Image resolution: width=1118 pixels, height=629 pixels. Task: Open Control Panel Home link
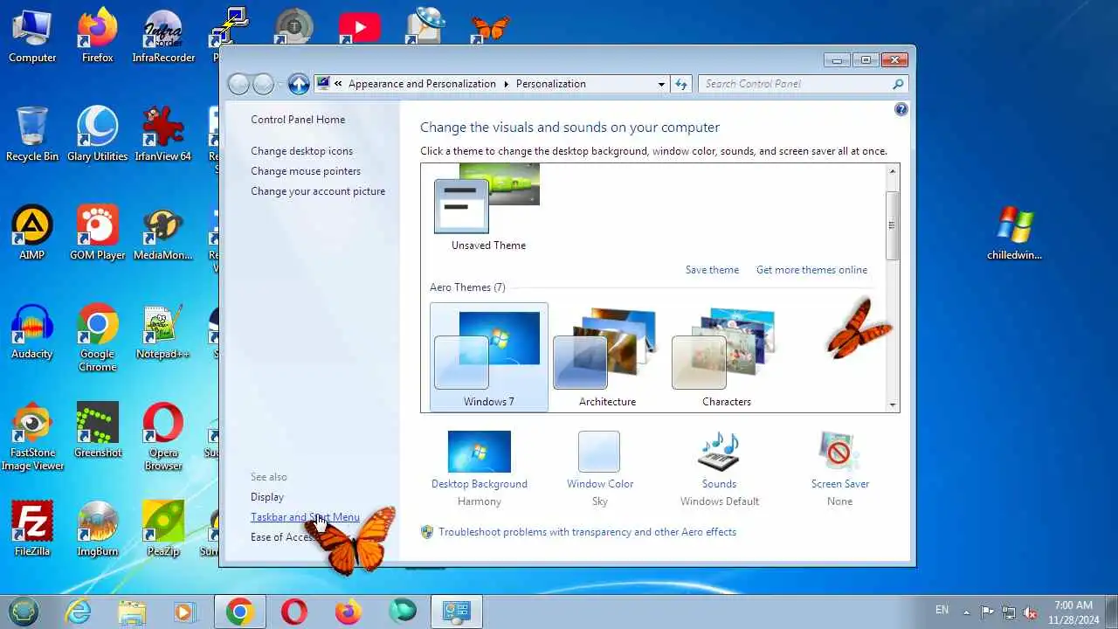(298, 120)
